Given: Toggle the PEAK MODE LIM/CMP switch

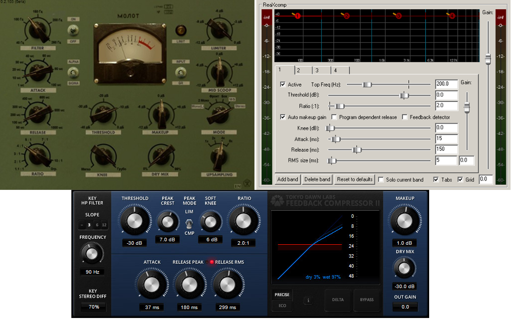Looking at the screenshot, I should (x=189, y=223).
